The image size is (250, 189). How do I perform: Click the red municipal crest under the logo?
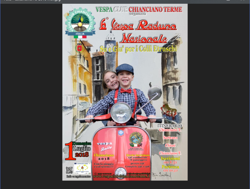point(80,48)
